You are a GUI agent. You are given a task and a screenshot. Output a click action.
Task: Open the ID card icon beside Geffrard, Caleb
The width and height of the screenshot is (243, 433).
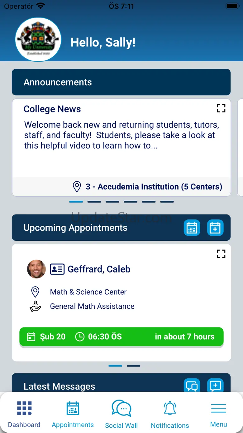(57, 269)
